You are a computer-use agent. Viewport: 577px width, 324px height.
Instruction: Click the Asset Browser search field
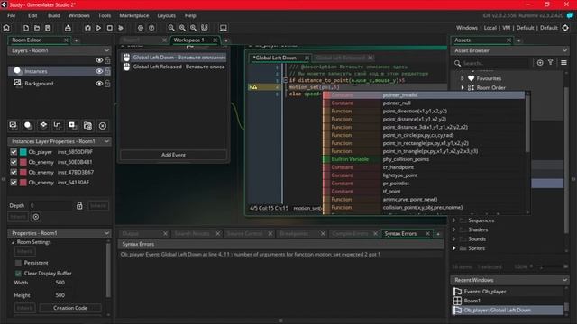tap(494, 63)
